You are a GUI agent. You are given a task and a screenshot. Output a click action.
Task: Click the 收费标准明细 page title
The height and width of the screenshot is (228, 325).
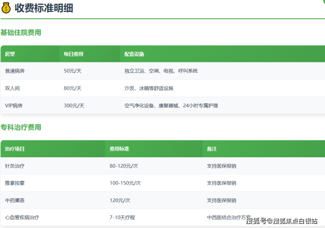[44, 8]
